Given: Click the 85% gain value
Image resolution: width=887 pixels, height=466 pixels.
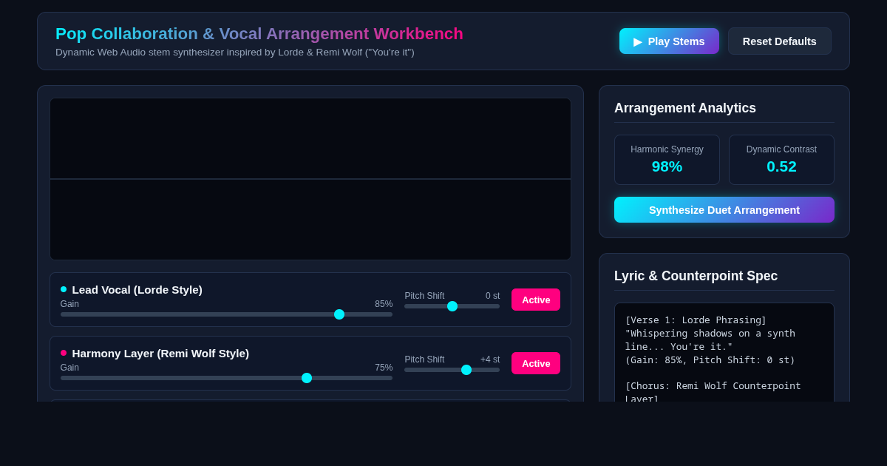Looking at the screenshot, I should coord(384,304).
